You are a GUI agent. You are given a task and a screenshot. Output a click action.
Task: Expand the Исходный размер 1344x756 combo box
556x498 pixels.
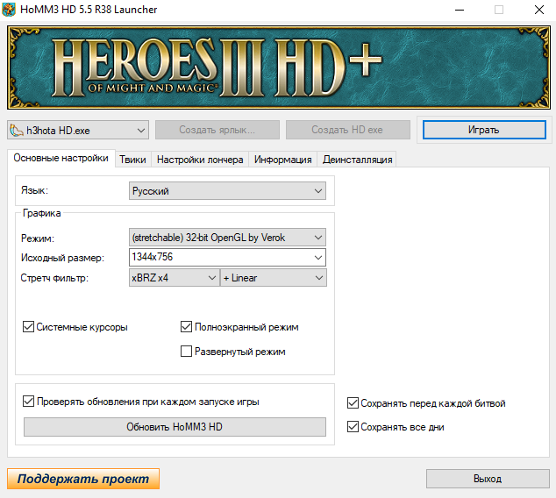pos(227,258)
